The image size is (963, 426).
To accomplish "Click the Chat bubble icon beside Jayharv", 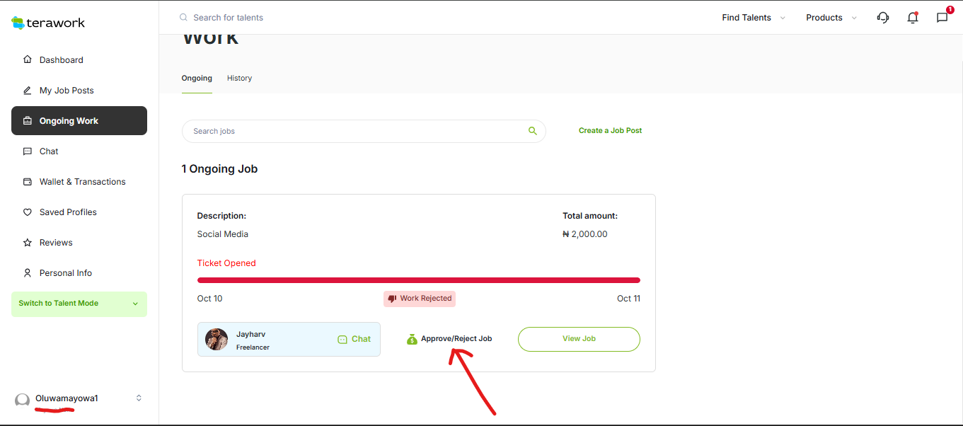I will pyautogui.click(x=343, y=339).
